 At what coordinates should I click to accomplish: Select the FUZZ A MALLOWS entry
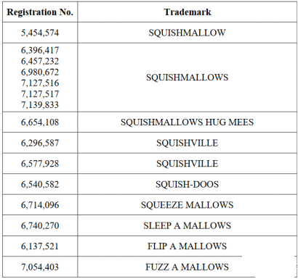click(188, 267)
